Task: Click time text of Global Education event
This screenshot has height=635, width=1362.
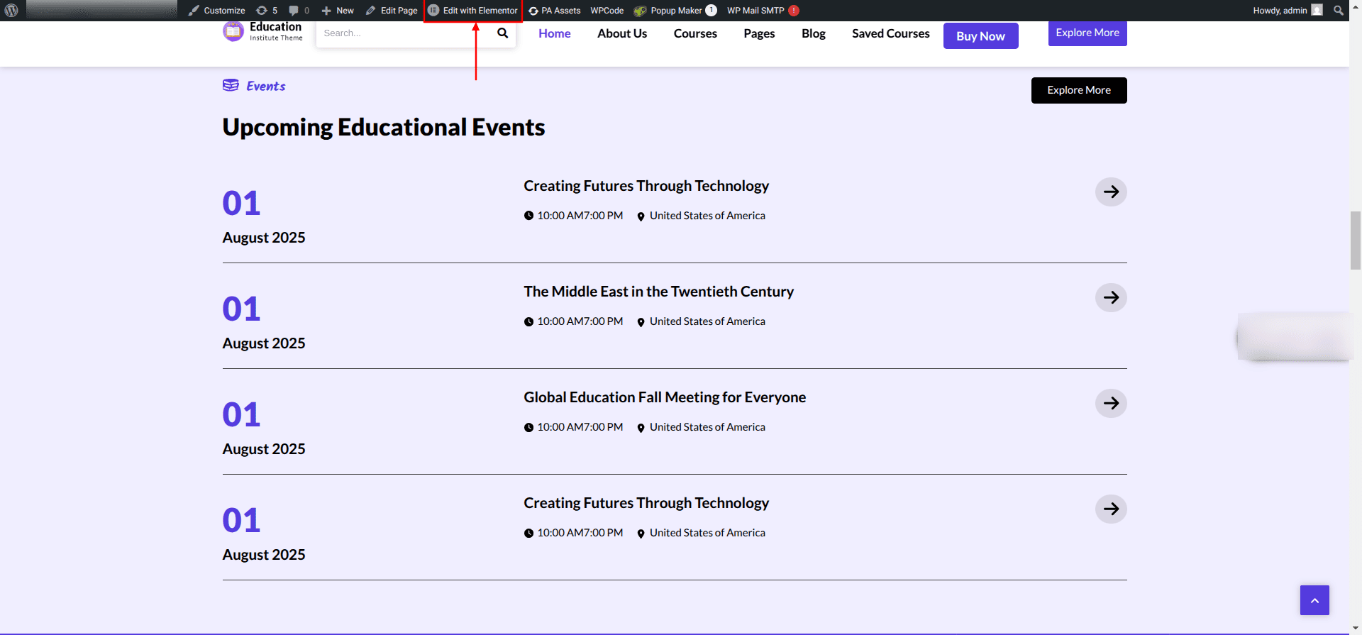Action: [x=580, y=427]
